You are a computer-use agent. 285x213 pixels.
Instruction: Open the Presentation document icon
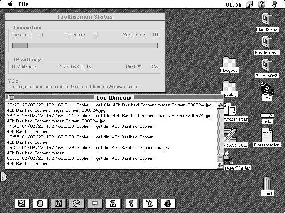pos(267,135)
